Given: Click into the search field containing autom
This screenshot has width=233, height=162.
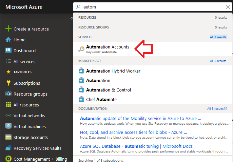Looking at the screenshot, I should (x=153, y=7).
